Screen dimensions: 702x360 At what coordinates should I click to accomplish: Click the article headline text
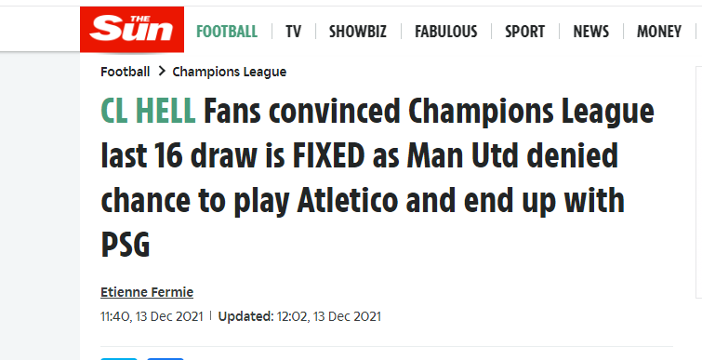coord(377,179)
